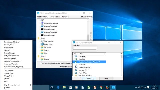Screen dimensions: 160x90
Task: Open Event Viewer from Win+X menu
Action: point(9,47)
